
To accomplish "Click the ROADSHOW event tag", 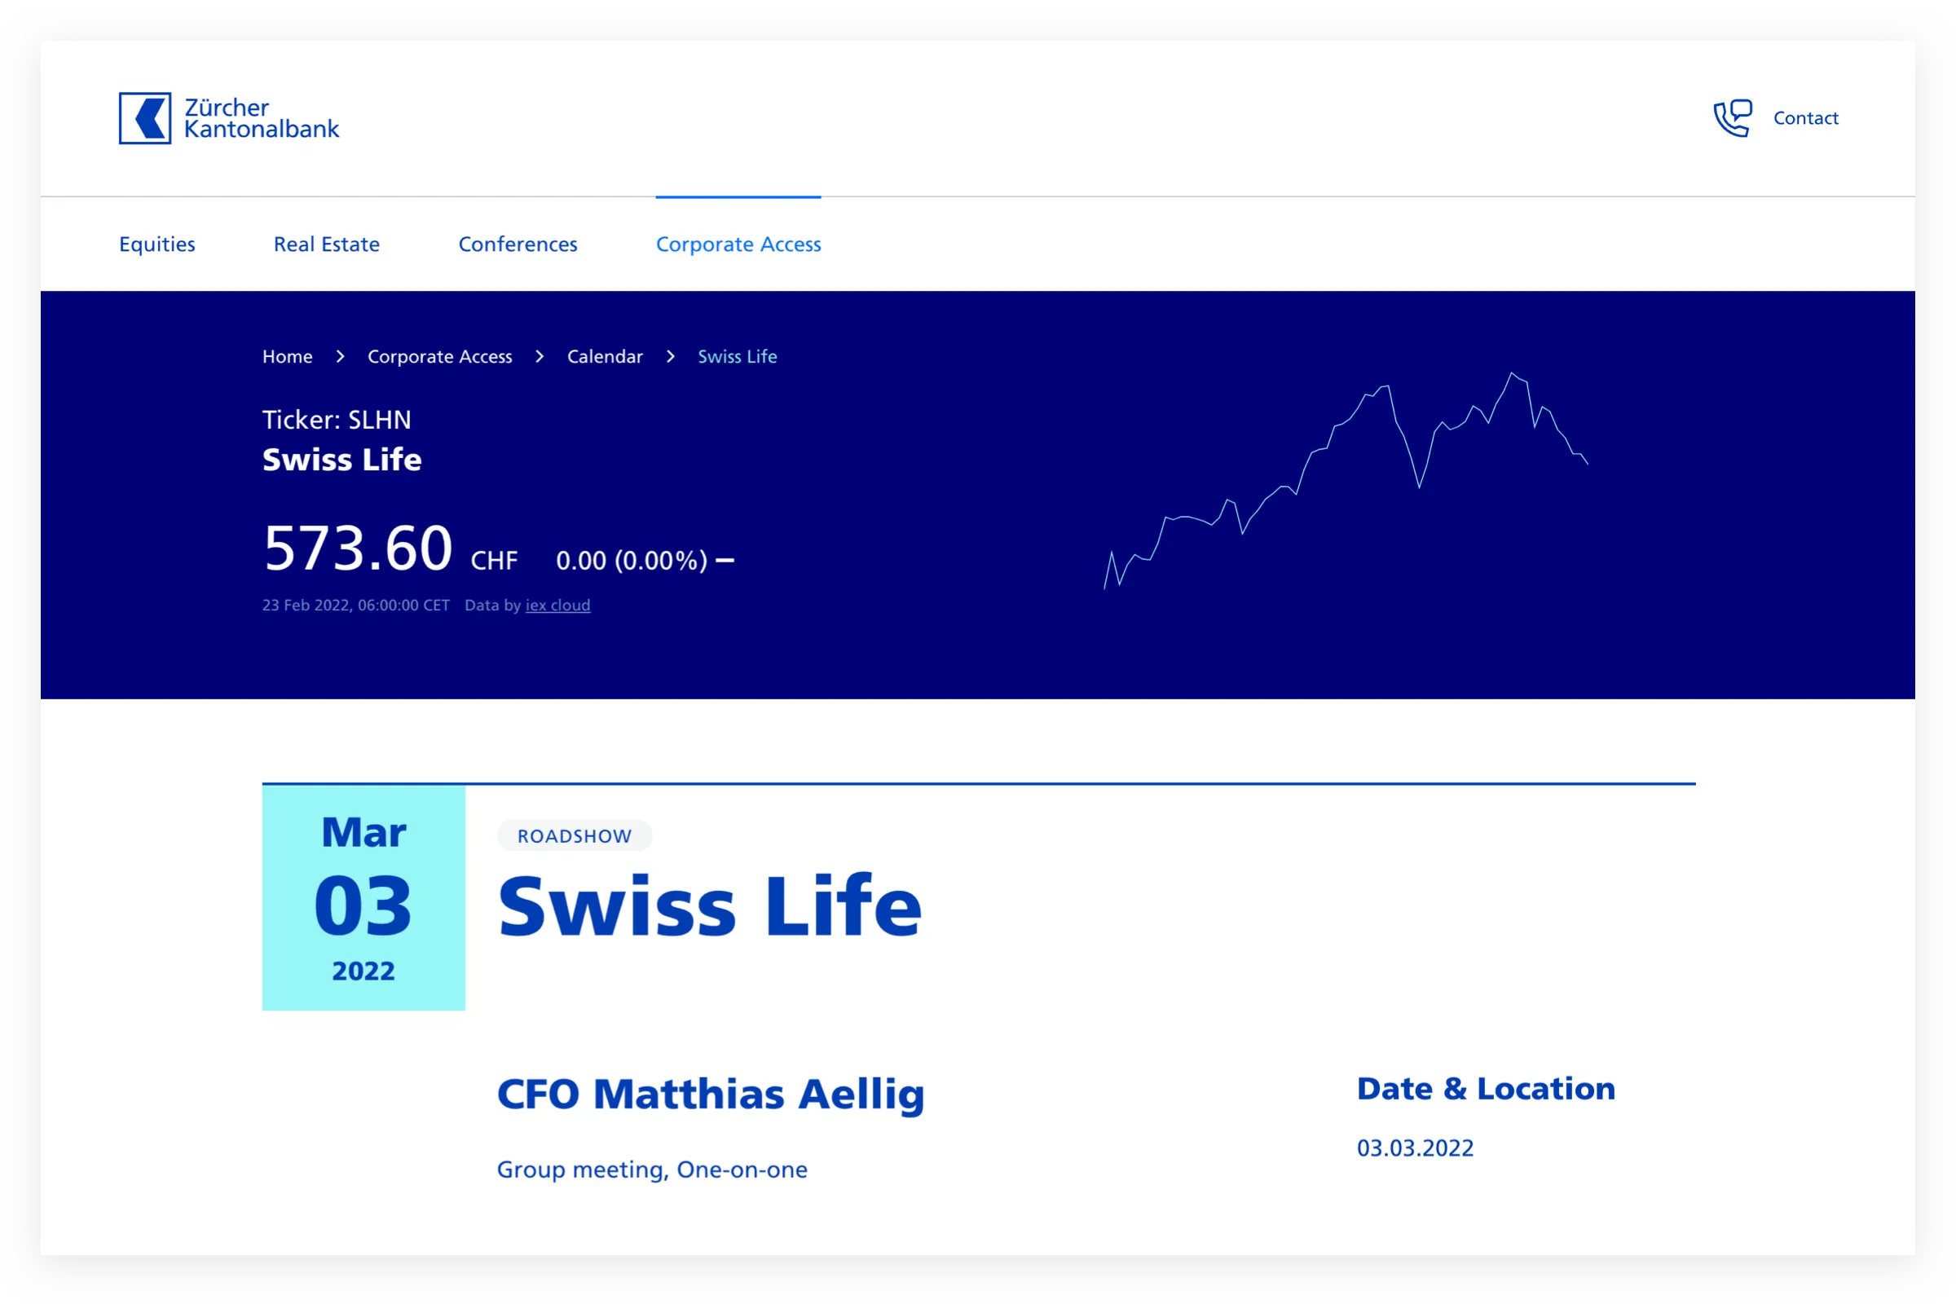I will pos(574,836).
